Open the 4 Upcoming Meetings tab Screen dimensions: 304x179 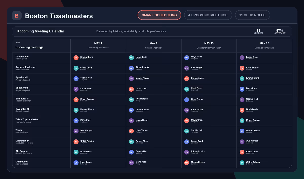[x=208, y=15]
